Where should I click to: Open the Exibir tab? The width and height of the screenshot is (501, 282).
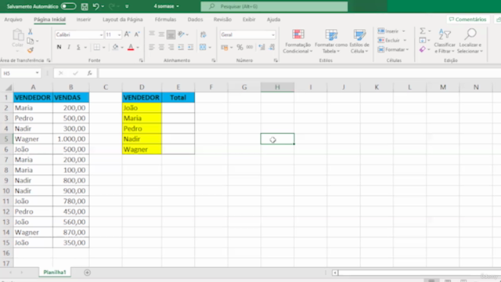point(249,20)
